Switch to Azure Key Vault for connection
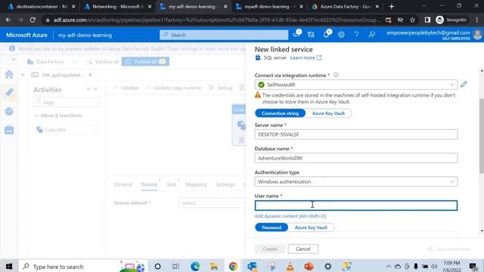The image size is (484, 272). click(328, 113)
